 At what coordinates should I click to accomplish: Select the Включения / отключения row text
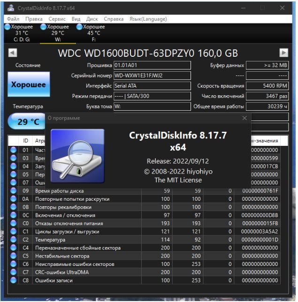65,215
